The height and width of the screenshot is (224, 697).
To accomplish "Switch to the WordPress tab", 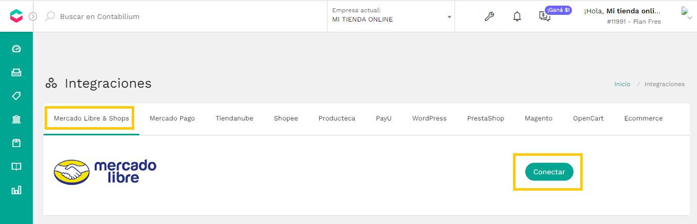I will 429,118.
